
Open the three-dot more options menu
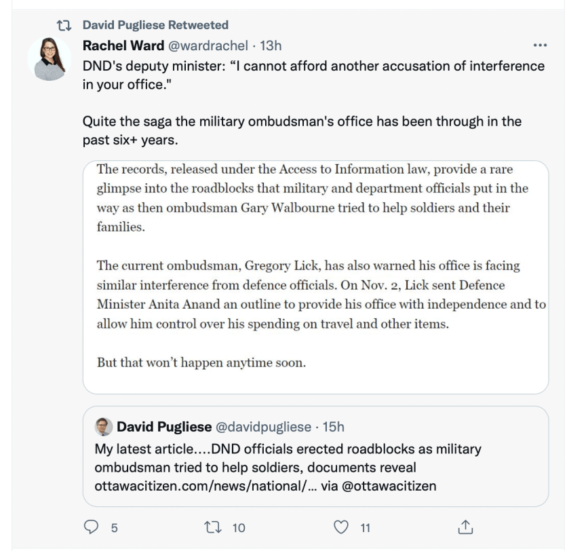(540, 45)
